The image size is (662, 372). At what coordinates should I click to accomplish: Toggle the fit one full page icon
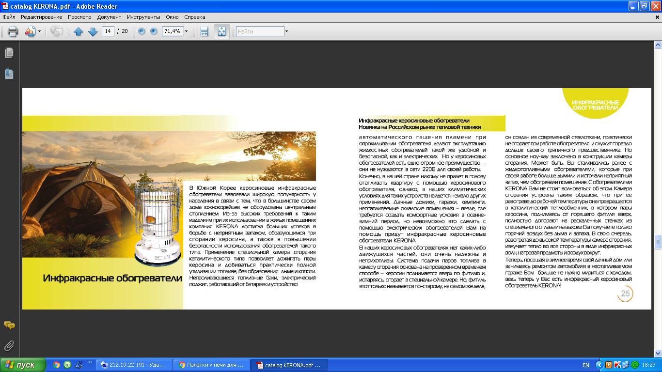tap(221, 31)
